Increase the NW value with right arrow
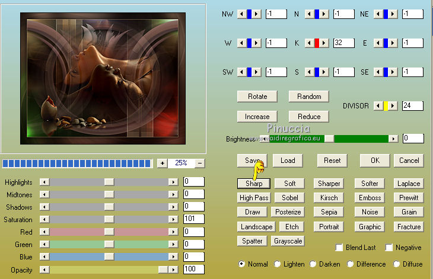The width and height of the screenshot is (433, 279). click(257, 14)
